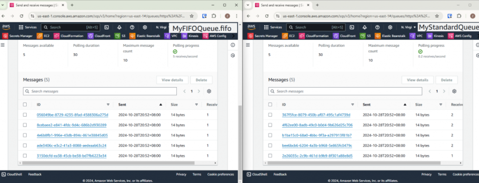Image resolution: width=479 pixels, height=183 pixels.
Task: Click Delete button in FIFO queue window
Action: click(x=201, y=80)
